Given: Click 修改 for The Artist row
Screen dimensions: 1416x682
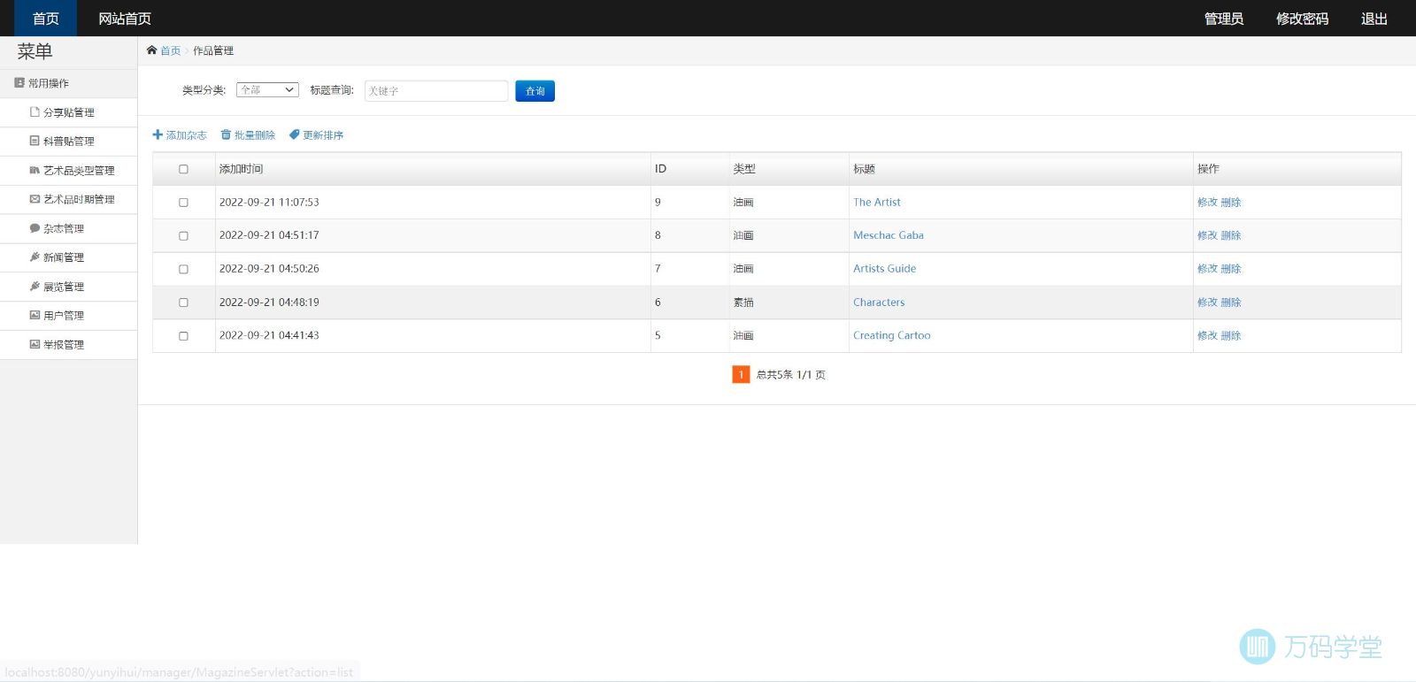Looking at the screenshot, I should click(1207, 203).
